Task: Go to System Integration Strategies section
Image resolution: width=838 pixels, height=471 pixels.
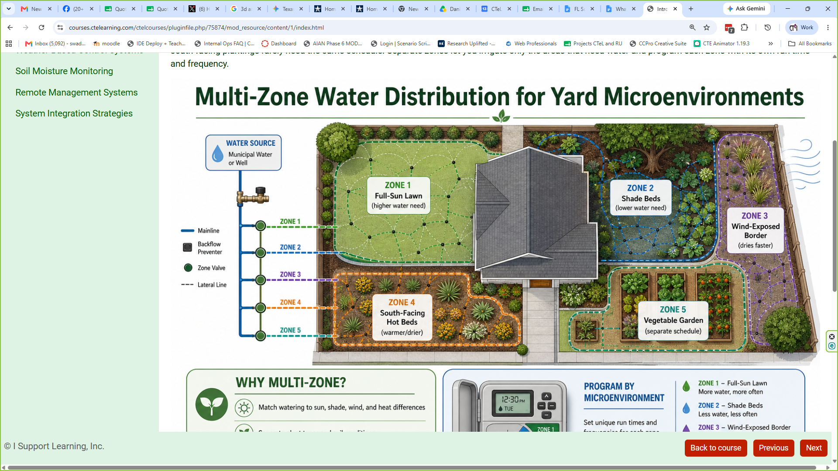Action: (x=74, y=113)
